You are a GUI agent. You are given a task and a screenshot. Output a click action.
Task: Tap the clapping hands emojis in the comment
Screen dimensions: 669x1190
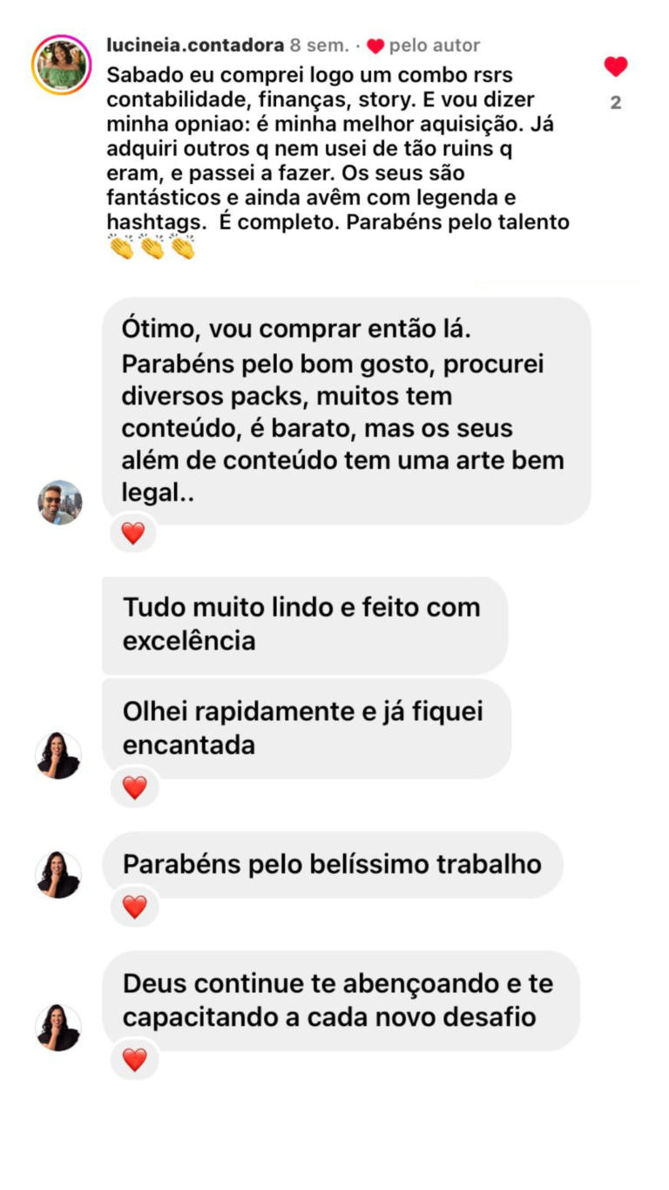pyautogui.click(x=152, y=248)
